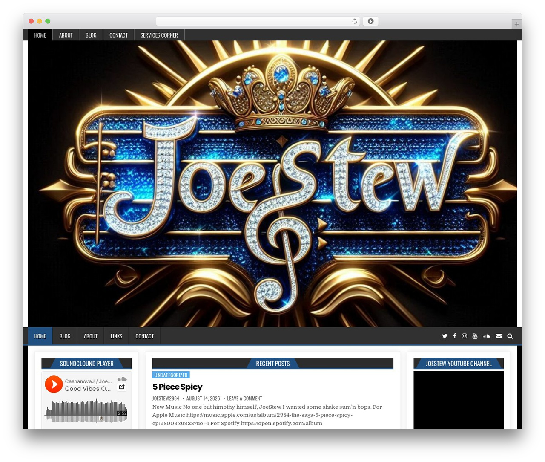The height and width of the screenshot is (462, 545).
Task: Click the JoeStew header banner image
Action: click(272, 184)
